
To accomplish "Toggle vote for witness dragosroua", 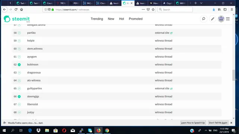I will tap(19, 73).
